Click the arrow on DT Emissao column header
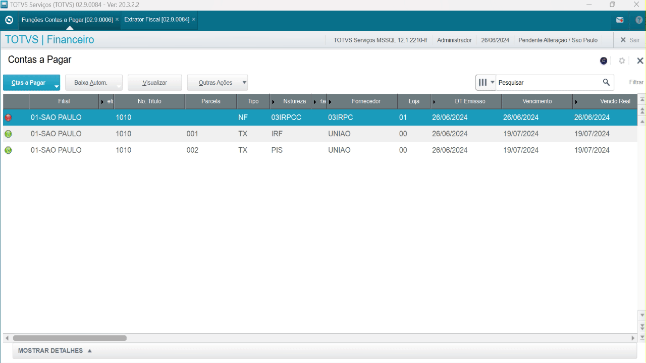This screenshot has height=363, width=646. pos(434,102)
